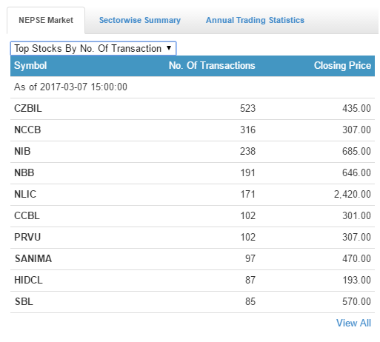
Task: Select the SBL symbol
Action: 24,301
